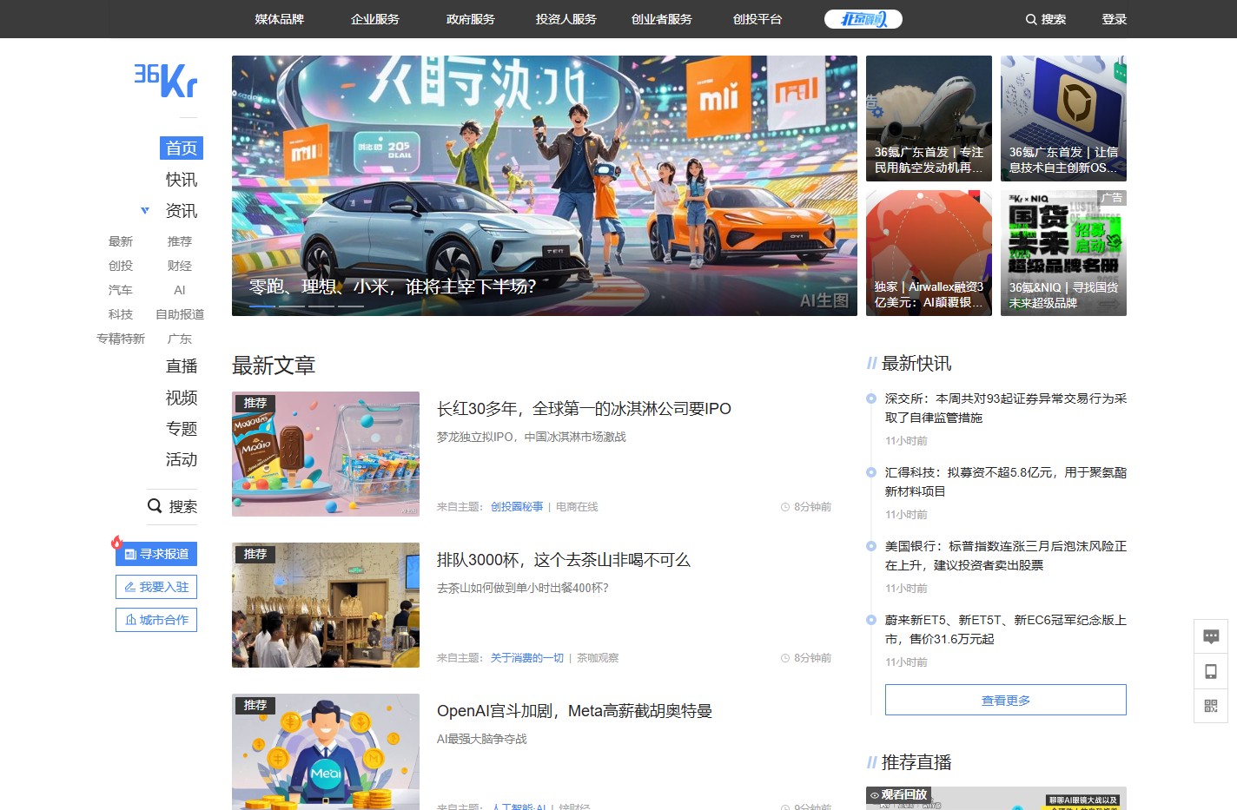This screenshot has width=1237, height=810.
Task: Click the 我要入驻 button
Action: (156, 587)
